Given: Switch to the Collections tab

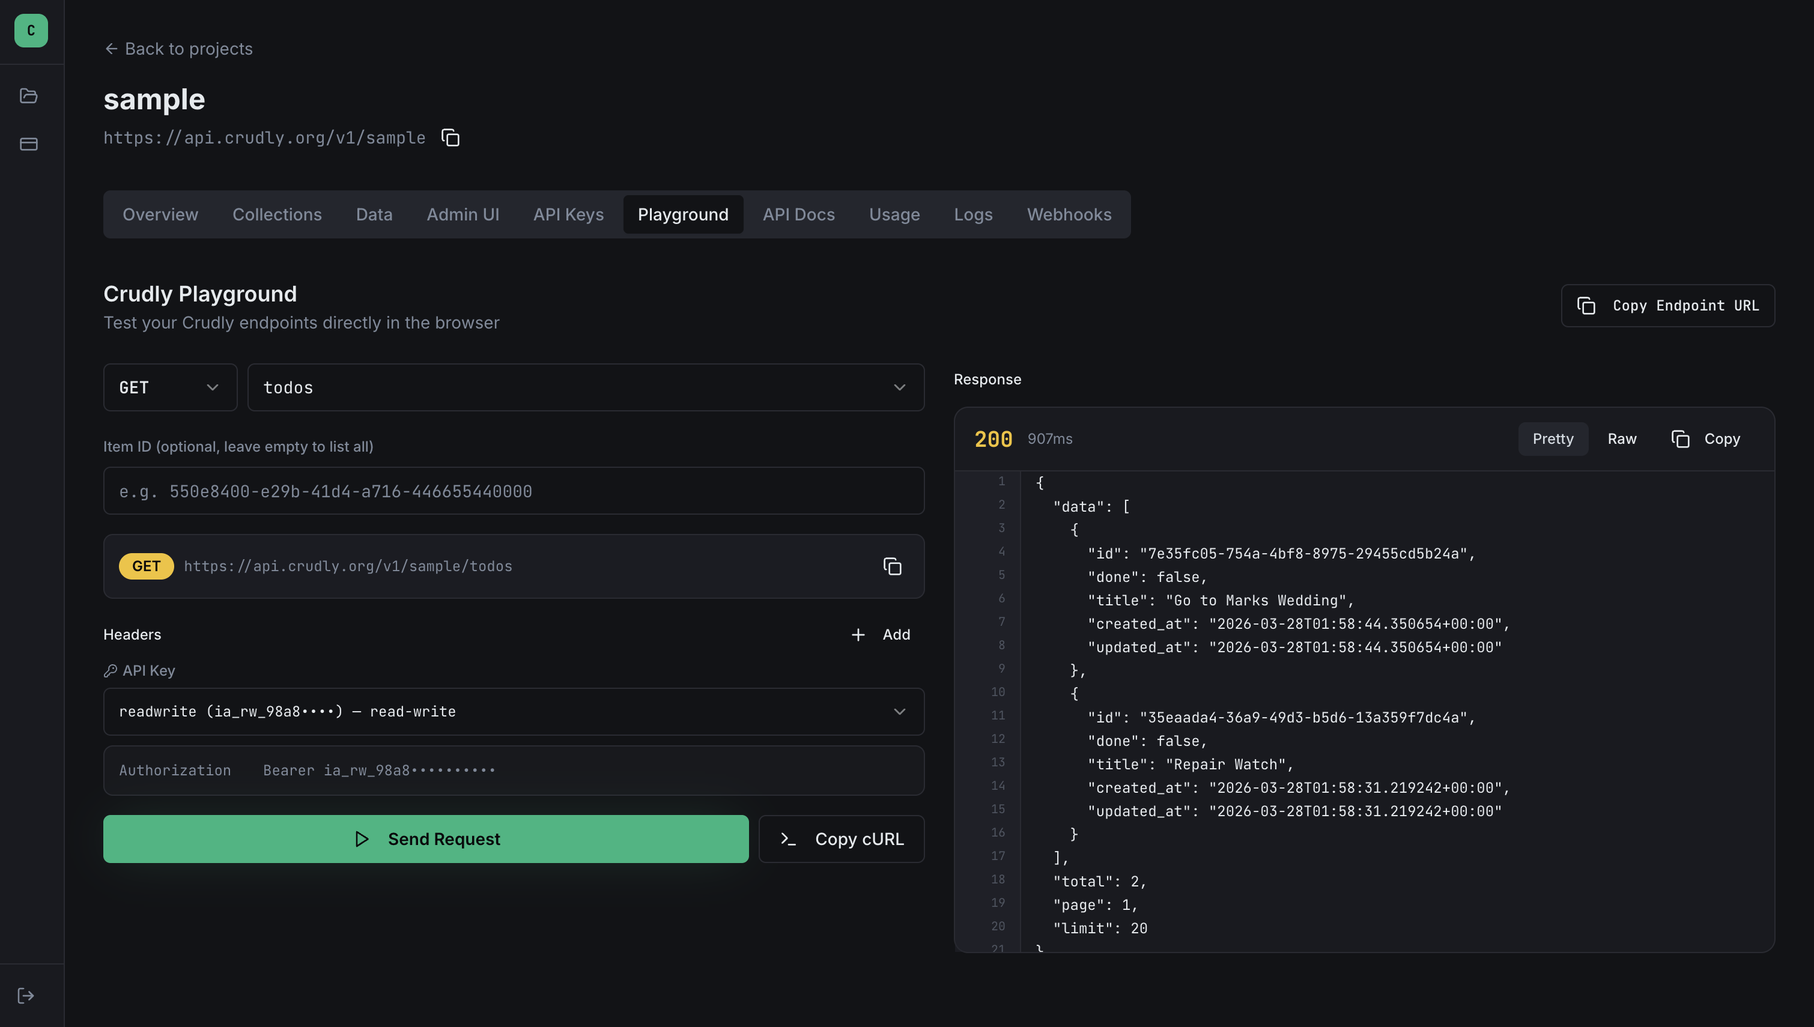Looking at the screenshot, I should (x=277, y=214).
